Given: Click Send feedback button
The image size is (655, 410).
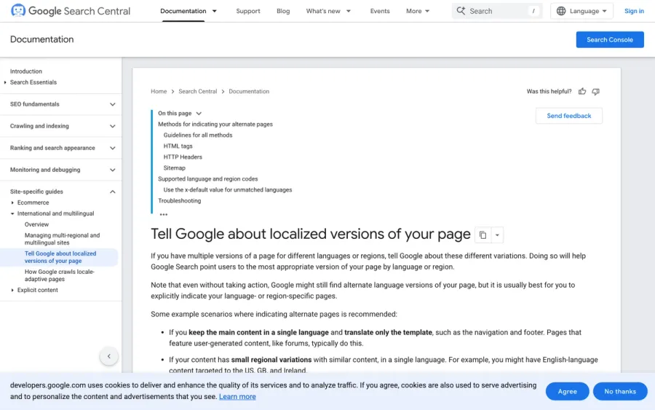Looking at the screenshot, I should pyautogui.click(x=569, y=116).
